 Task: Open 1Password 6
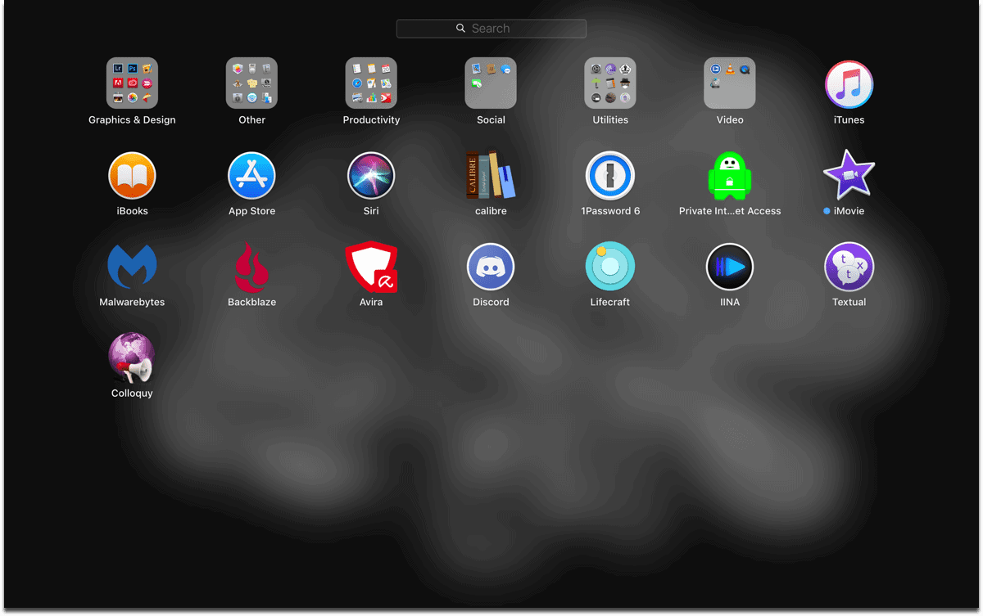click(610, 176)
